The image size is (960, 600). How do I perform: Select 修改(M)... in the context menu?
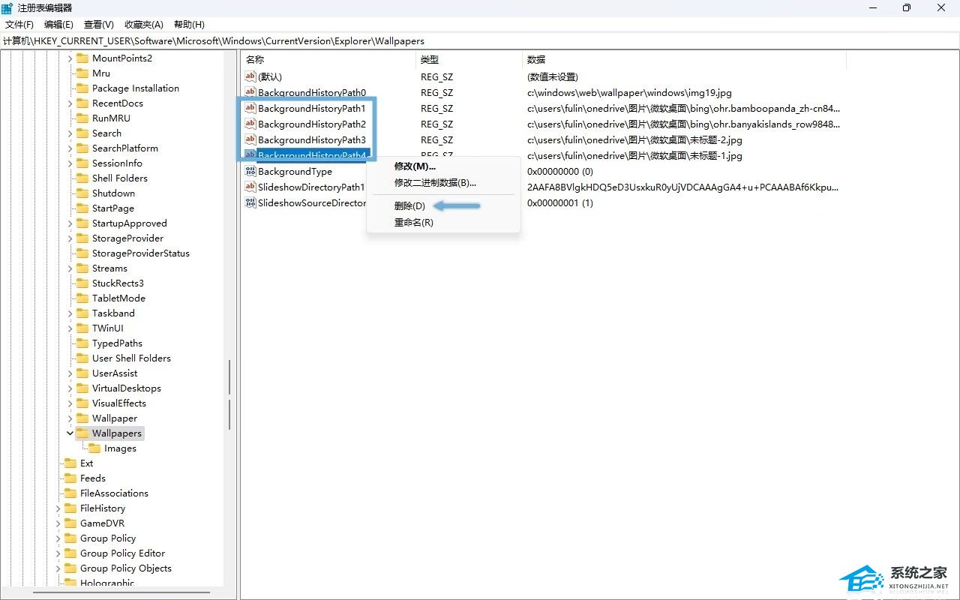415,166
